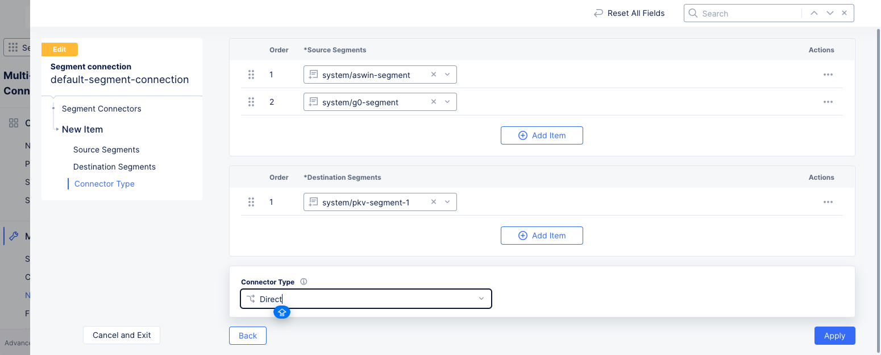Open actions menu for aswin-segment row

(828, 75)
